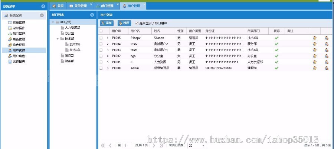Click the edit user icon for admin
This screenshot has height=149, width=334.
click(x=315, y=68)
